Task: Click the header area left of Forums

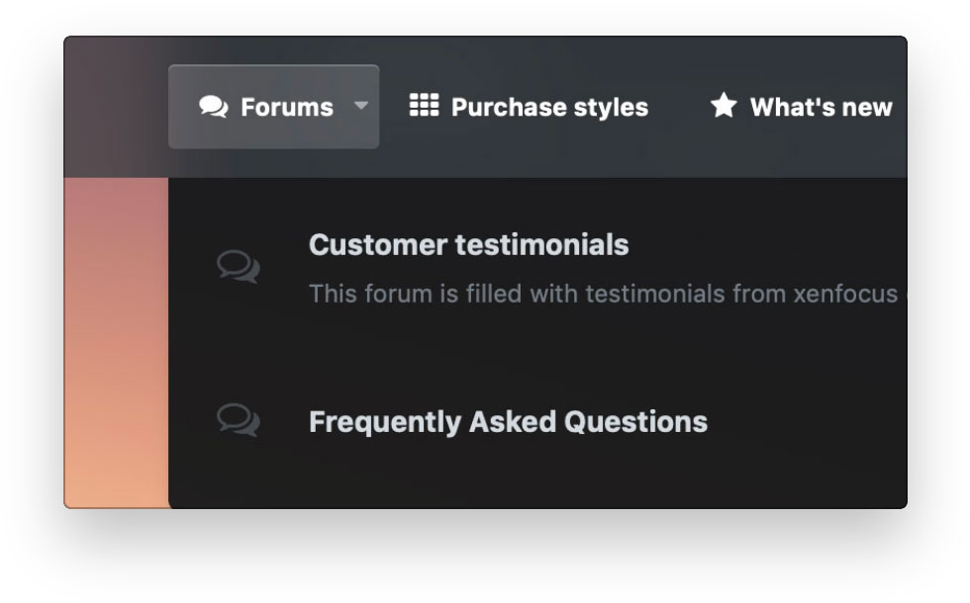Action: tap(116, 107)
